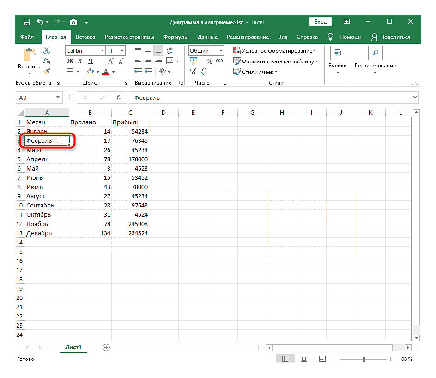Click the Поделиться share button
Viewport: 436px width, 378px height.
pos(391,37)
